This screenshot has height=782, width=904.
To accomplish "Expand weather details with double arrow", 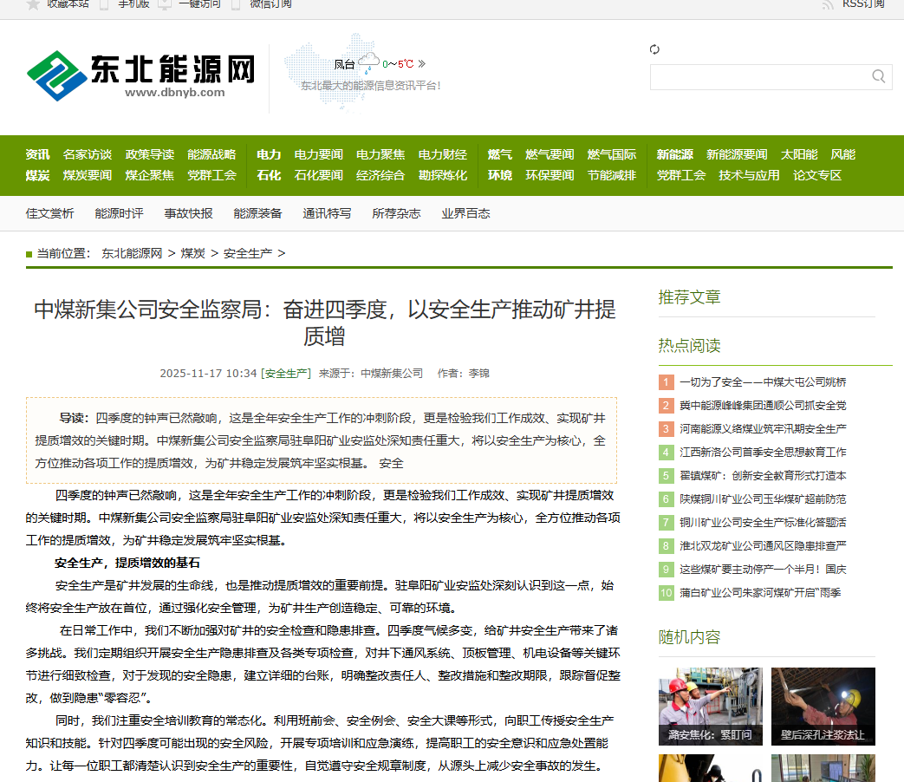I will (421, 63).
